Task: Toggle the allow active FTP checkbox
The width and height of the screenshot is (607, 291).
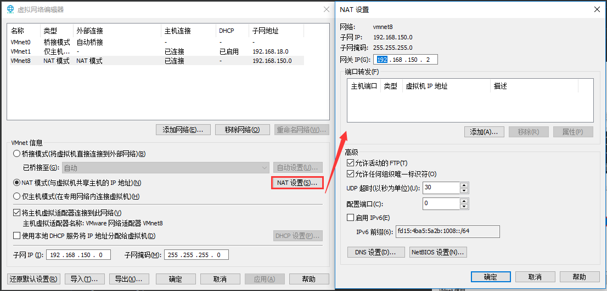Action: (351, 163)
